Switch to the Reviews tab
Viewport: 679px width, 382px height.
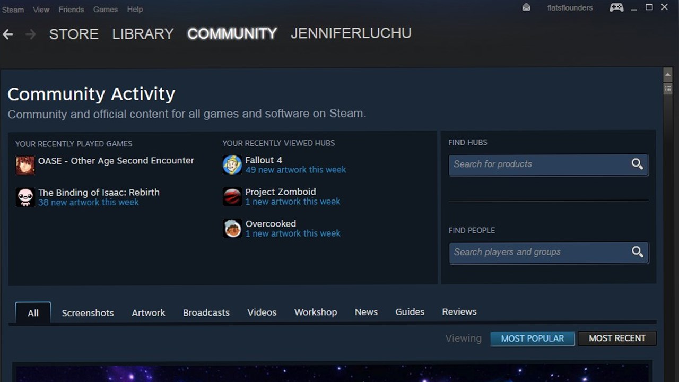click(x=459, y=311)
